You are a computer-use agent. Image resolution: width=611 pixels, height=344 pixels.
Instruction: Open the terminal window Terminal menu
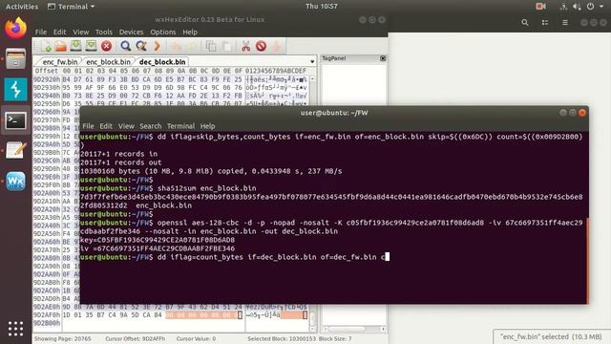[x=180, y=126]
